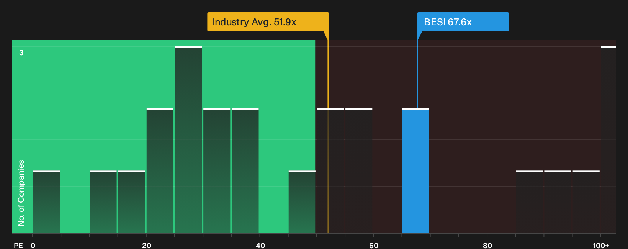Click the bar at PE 35-40
The height and width of the screenshot is (249, 628).
(245, 171)
